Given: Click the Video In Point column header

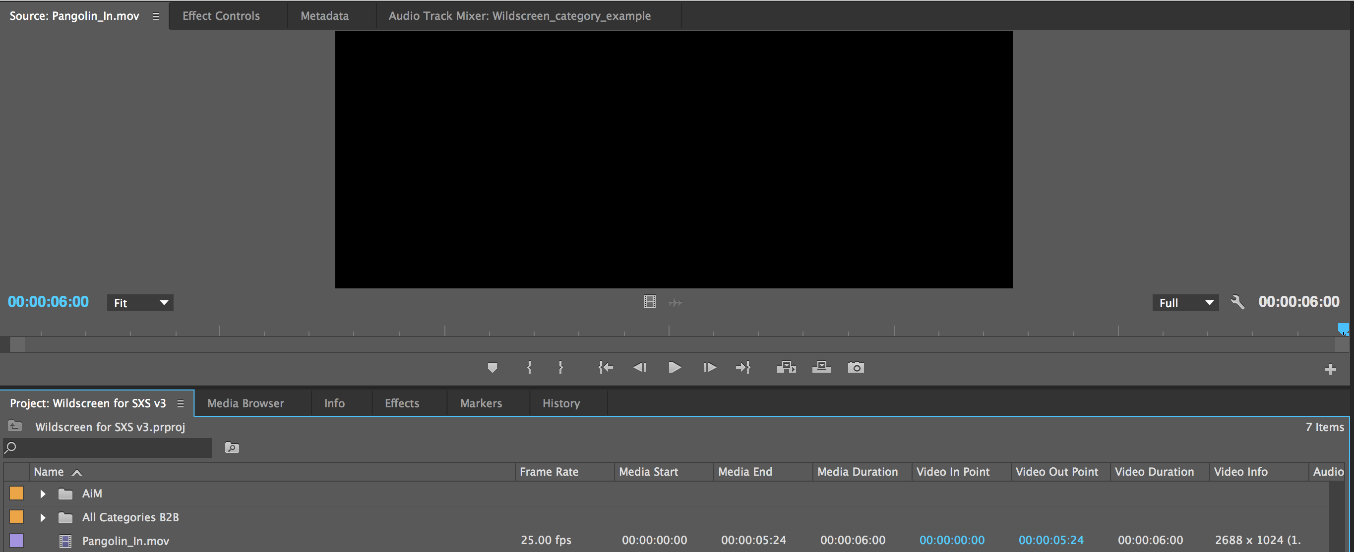Looking at the screenshot, I should point(961,472).
